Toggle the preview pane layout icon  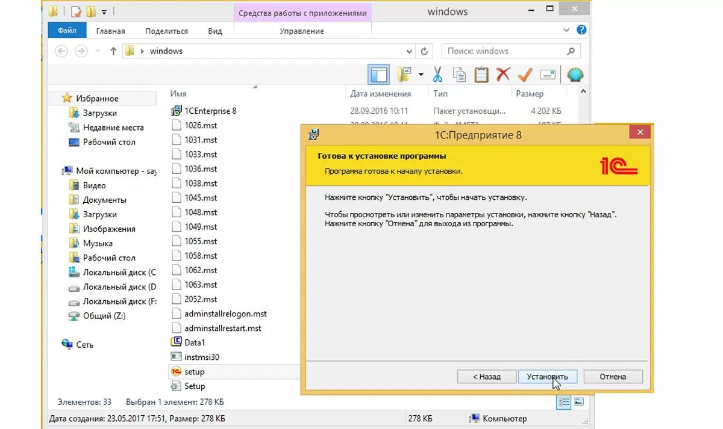378,75
